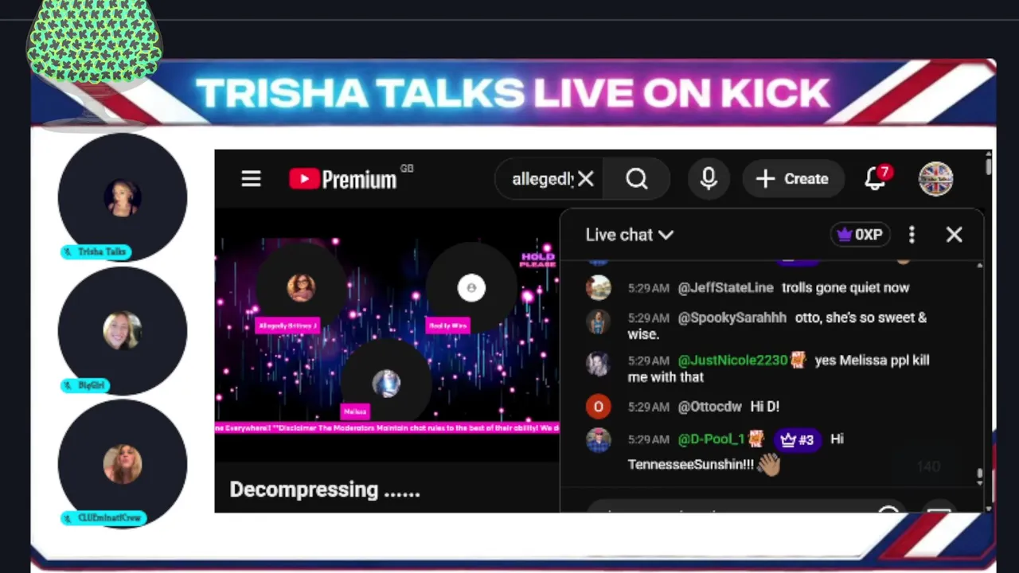Click the @Ottocdw username
This screenshot has height=573, width=1019.
click(709, 407)
